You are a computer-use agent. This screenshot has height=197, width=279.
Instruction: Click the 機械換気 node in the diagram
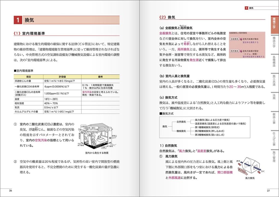point(181,131)
